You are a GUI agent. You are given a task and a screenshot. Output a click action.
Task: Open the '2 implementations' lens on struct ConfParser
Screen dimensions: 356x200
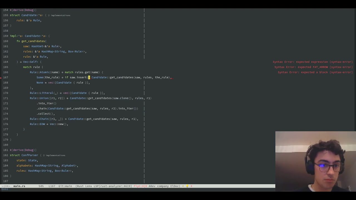54,155
